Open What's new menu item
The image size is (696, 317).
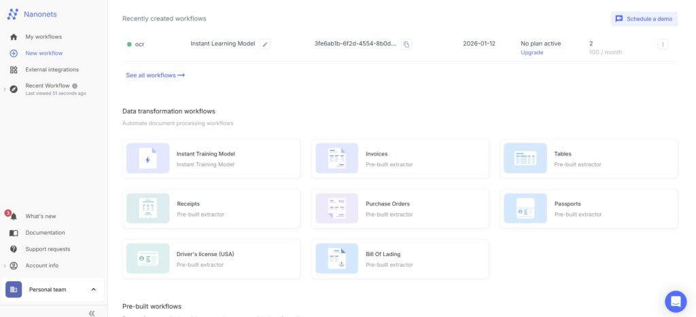click(40, 217)
